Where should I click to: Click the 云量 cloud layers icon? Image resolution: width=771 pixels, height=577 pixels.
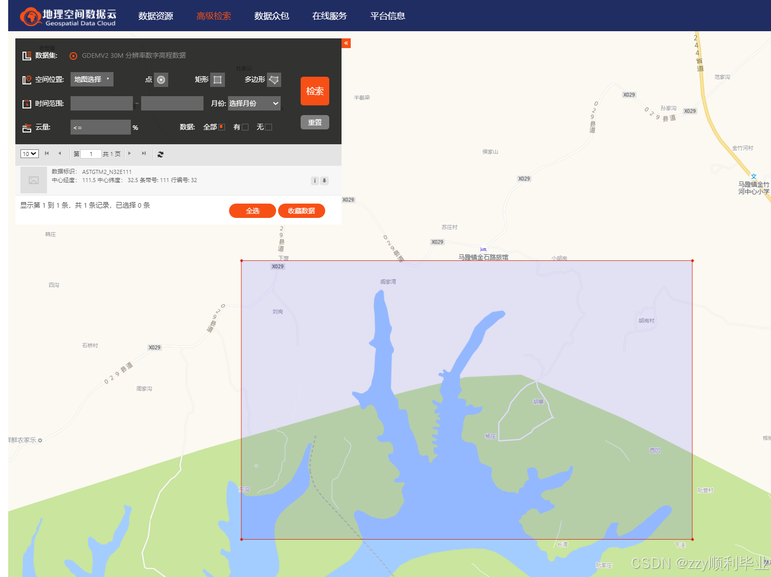pyautogui.click(x=27, y=128)
